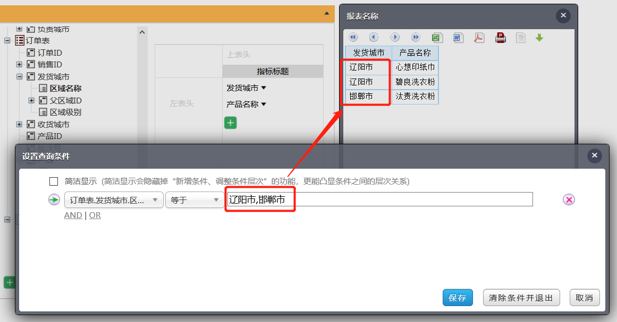The width and height of the screenshot is (617, 322).
Task: Print the report with red printer icon
Action: (x=500, y=38)
